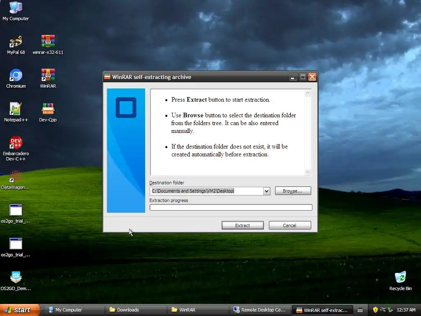Image resolution: width=421 pixels, height=316 pixels.
Task: Switch to Downloads taskbar window
Action: click(135, 310)
